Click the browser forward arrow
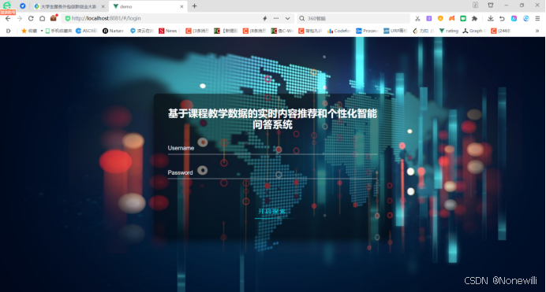This screenshot has width=546, height=292. click(20, 19)
